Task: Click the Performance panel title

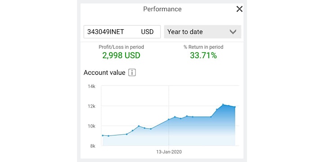Action: coord(162,9)
